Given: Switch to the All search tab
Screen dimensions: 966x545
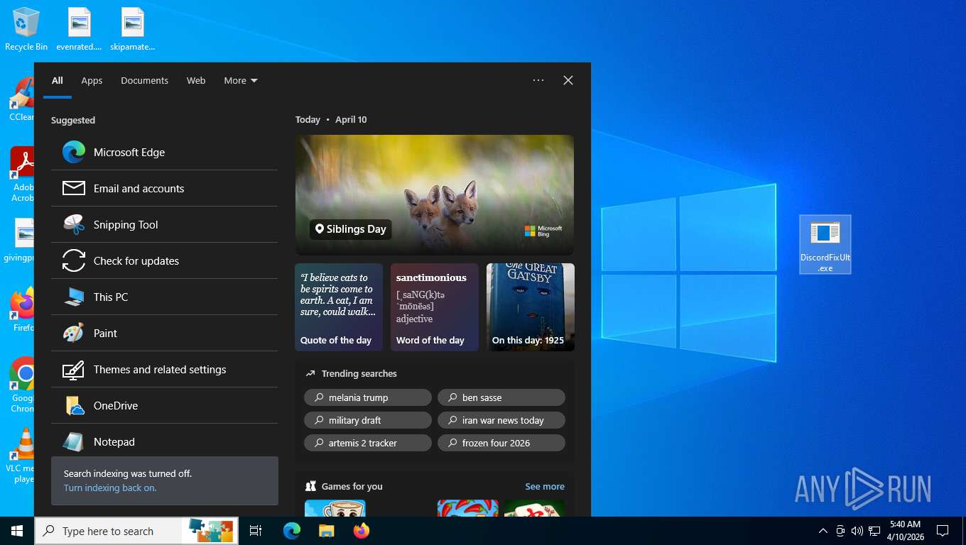Looking at the screenshot, I should [58, 80].
